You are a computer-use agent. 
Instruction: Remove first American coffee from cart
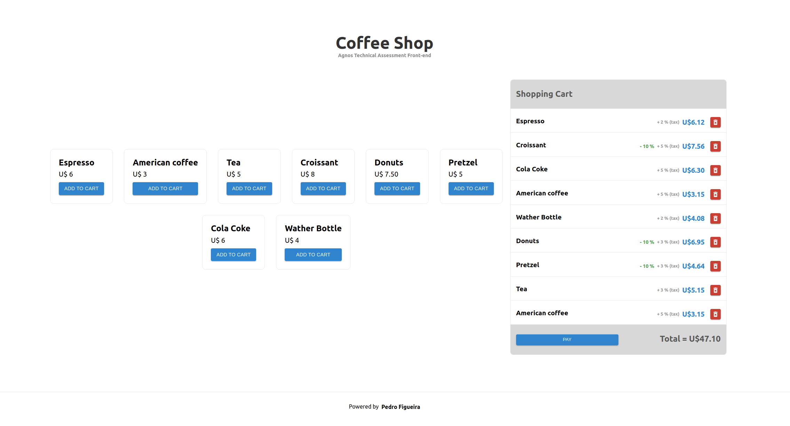715,194
